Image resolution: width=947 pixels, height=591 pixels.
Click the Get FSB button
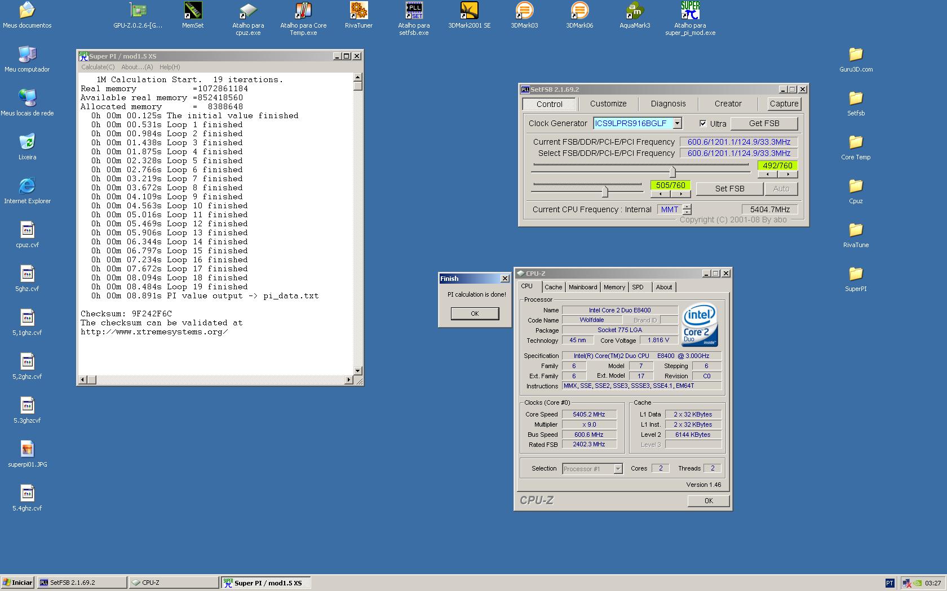pos(764,123)
